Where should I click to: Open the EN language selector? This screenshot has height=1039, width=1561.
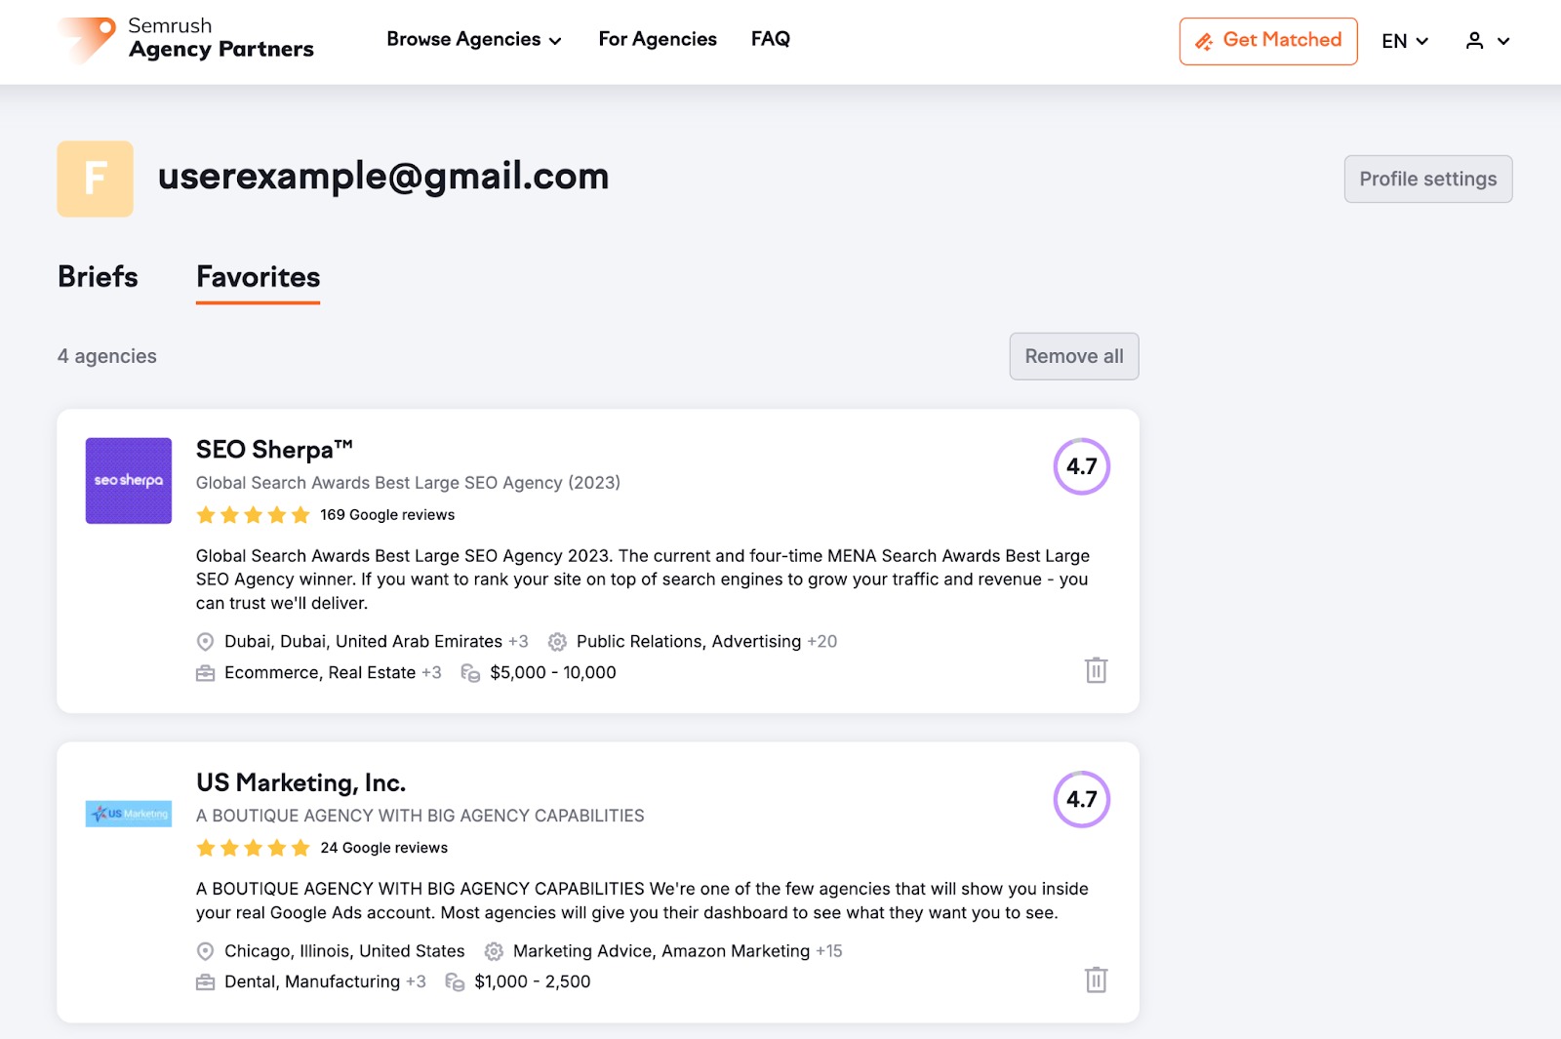pos(1404,41)
